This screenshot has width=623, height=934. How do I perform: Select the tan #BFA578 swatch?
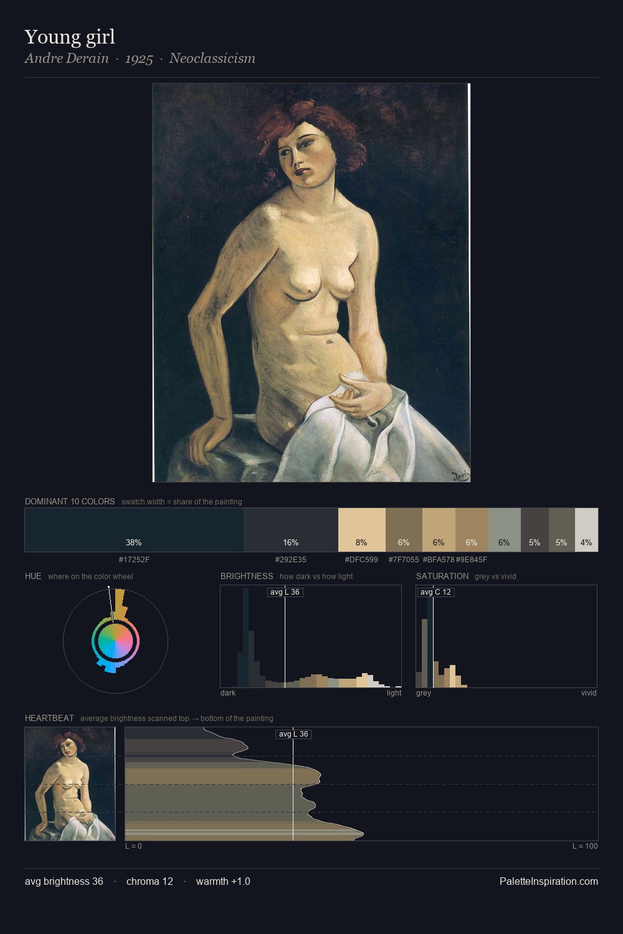coord(439,530)
